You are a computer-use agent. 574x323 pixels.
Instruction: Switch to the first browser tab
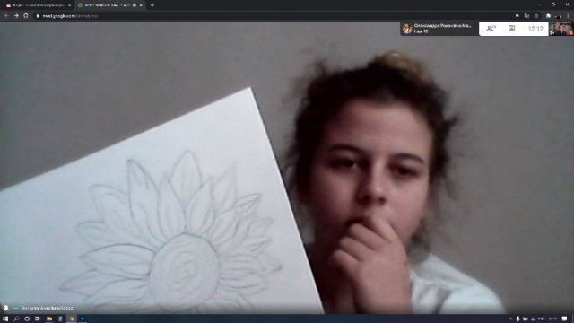38,5
